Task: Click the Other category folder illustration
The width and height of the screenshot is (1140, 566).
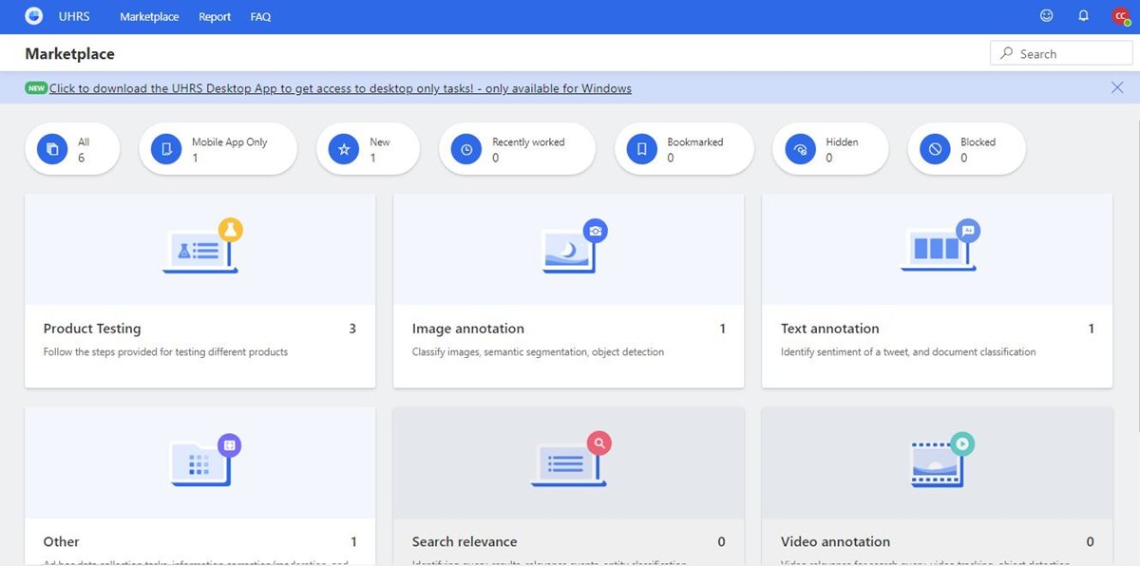Action: [203, 460]
